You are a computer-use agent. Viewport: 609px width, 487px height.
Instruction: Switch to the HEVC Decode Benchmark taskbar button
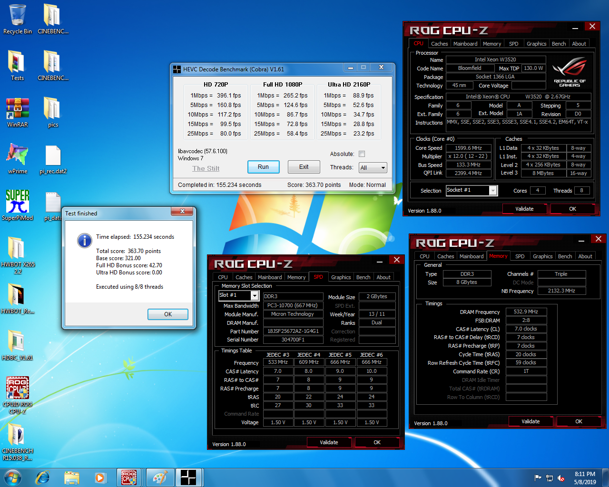[188, 477]
